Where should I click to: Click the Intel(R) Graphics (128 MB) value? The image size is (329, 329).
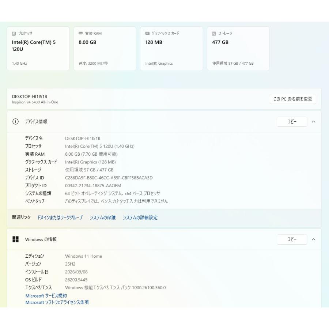[x=90, y=162]
